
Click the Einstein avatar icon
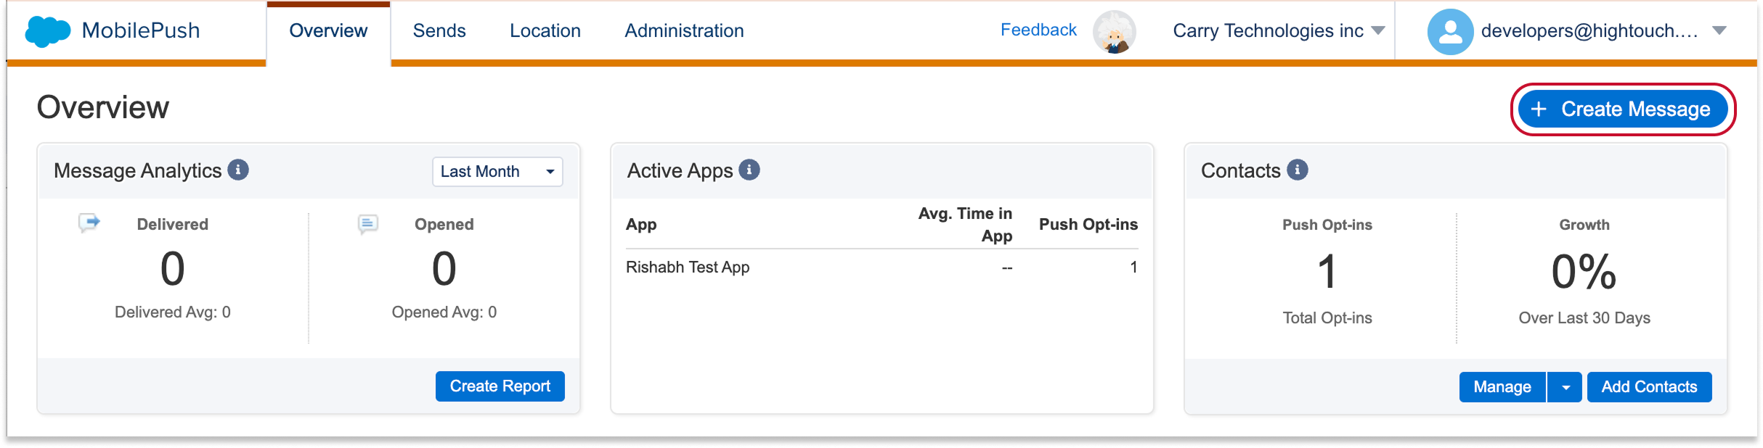pyautogui.click(x=1115, y=32)
